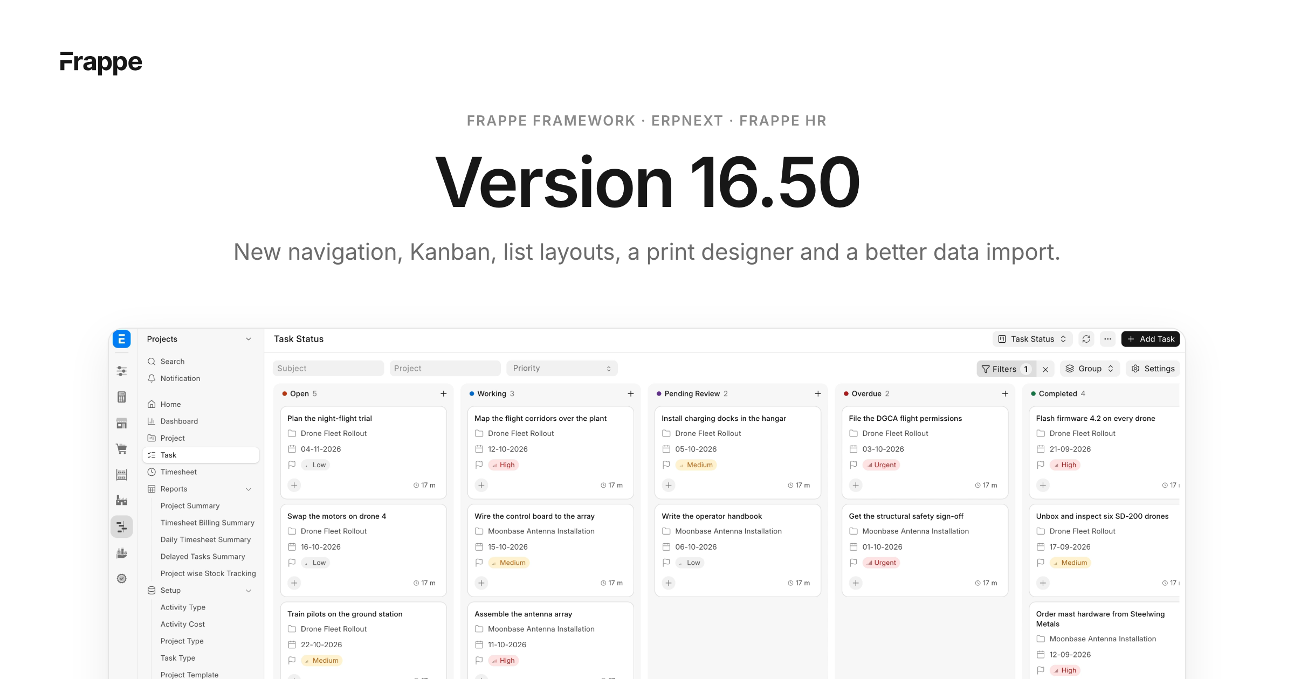This screenshot has width=1294, height=679.
Task: Add a card to the Overdue column
Action: point(1005,394)
